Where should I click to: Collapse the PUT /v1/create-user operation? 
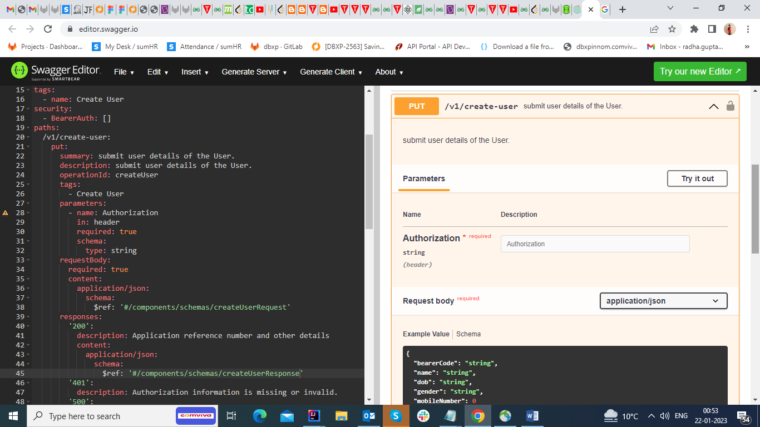pos(714,106)
